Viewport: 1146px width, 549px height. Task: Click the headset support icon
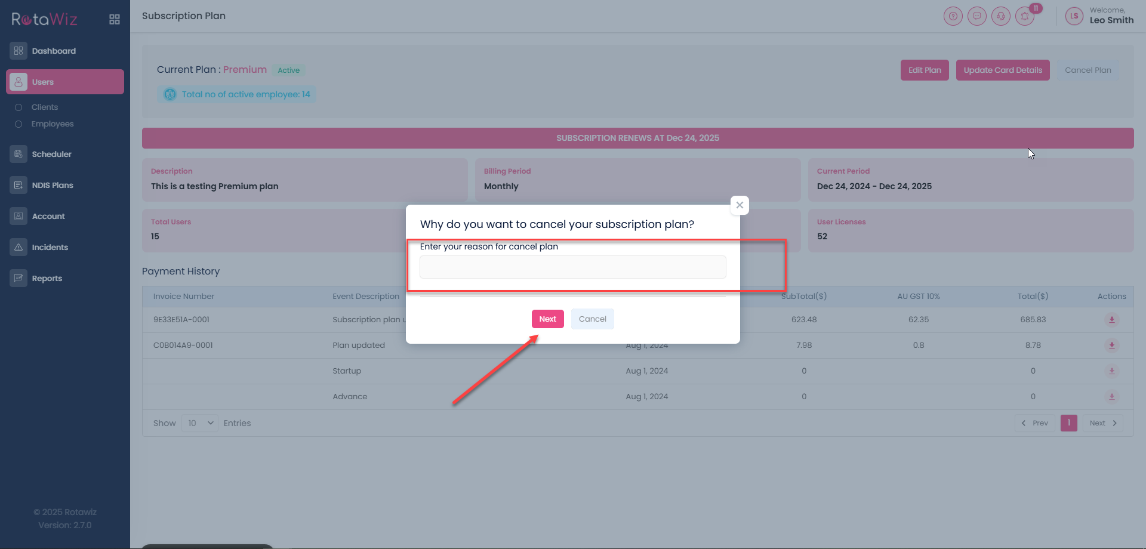point(1000,16)
